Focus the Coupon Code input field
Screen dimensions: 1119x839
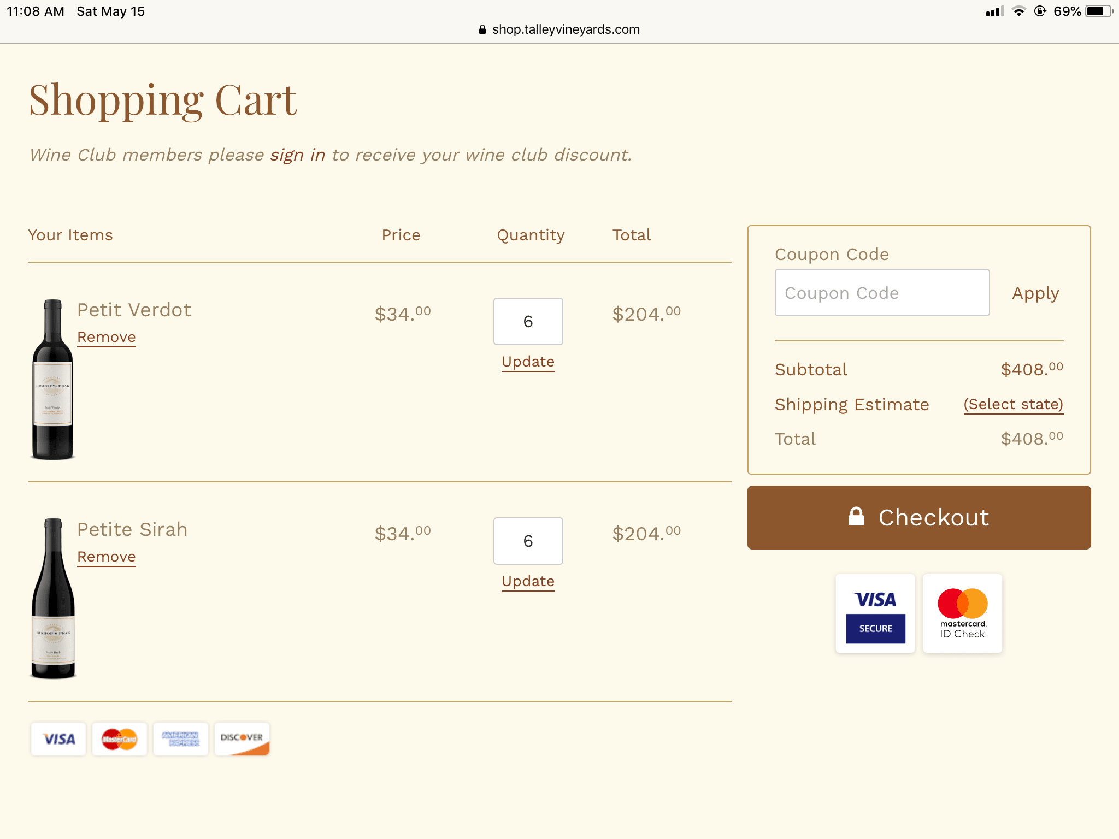882,293
